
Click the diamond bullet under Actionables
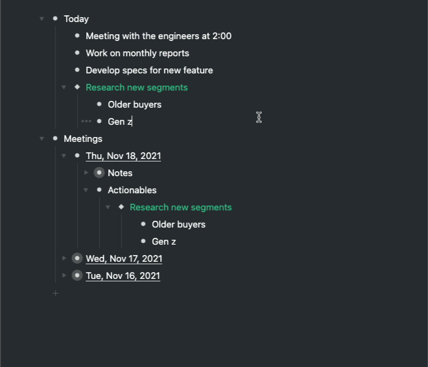point(121,207)
